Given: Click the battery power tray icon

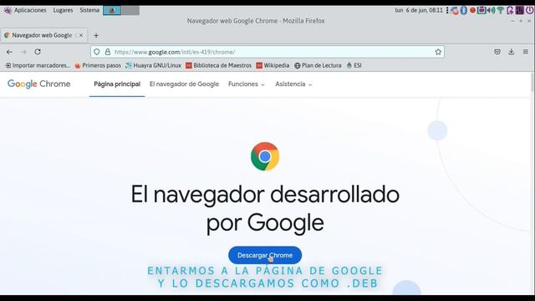Looking at the screenshot, I should pyautogui.click(x=510, y=10).
